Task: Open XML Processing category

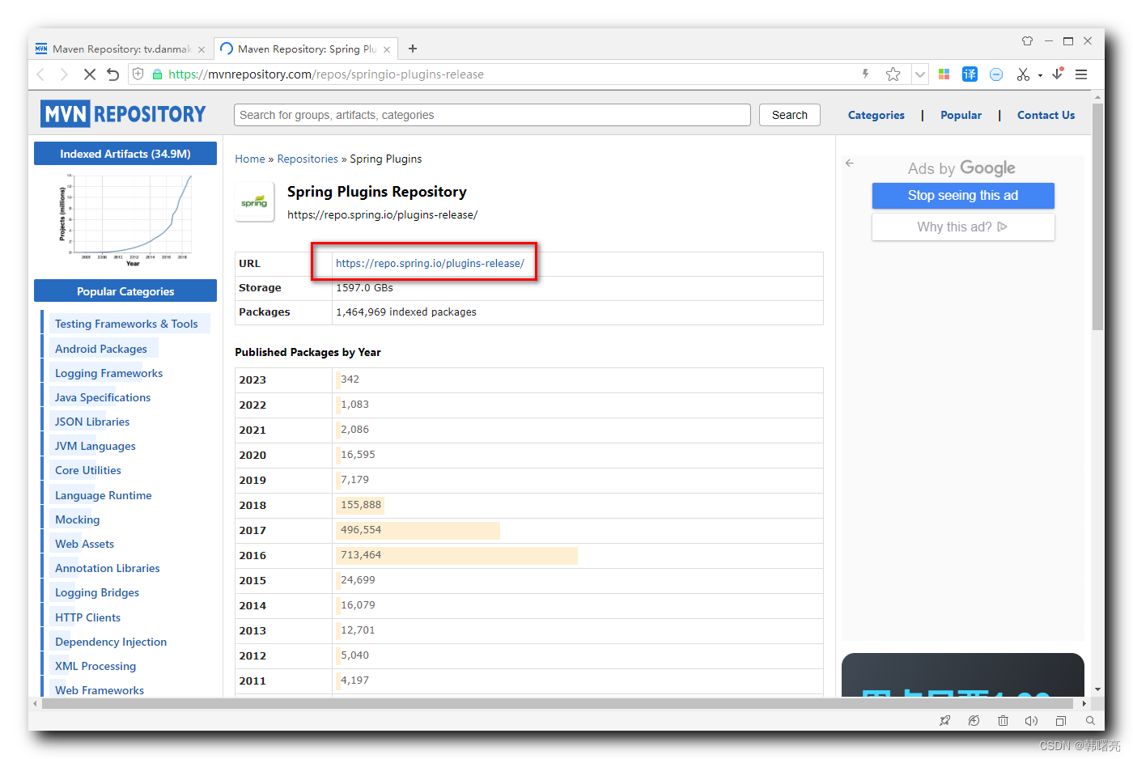Action: coord(95,666)
